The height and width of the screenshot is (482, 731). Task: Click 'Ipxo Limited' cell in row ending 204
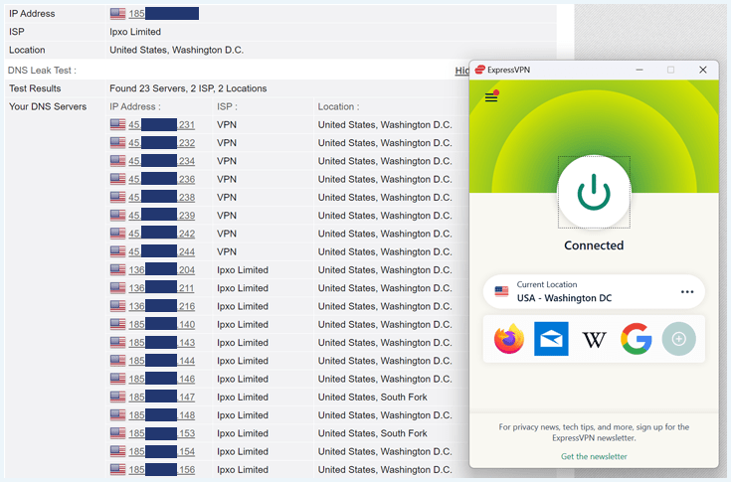tap(243, 270)
